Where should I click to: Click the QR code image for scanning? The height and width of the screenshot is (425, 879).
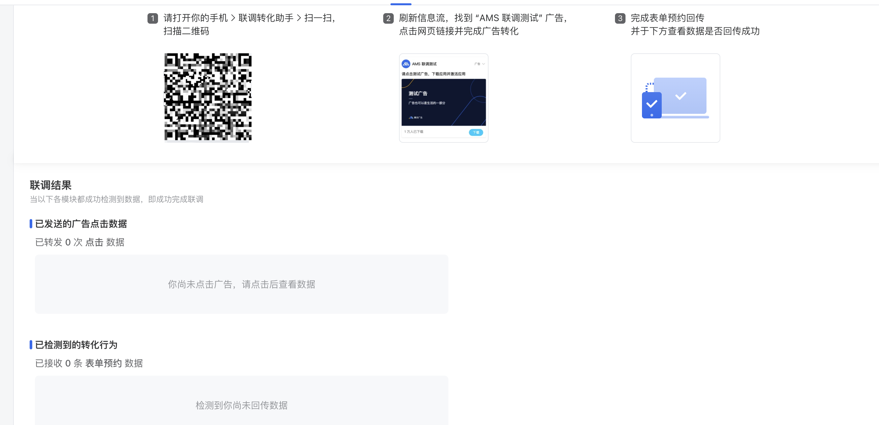tap(208, 97)
